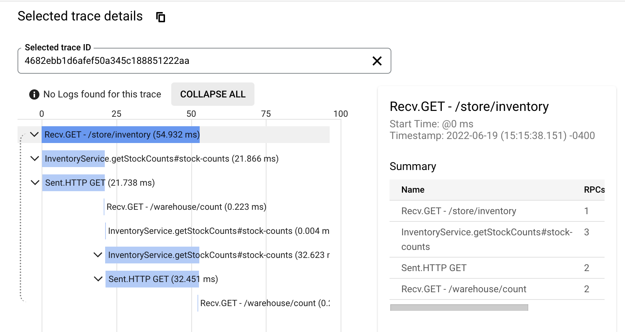The width and height of the screenshot is (625, 332).
Task: Click the RPCs column header
Action: coord(594,190)
